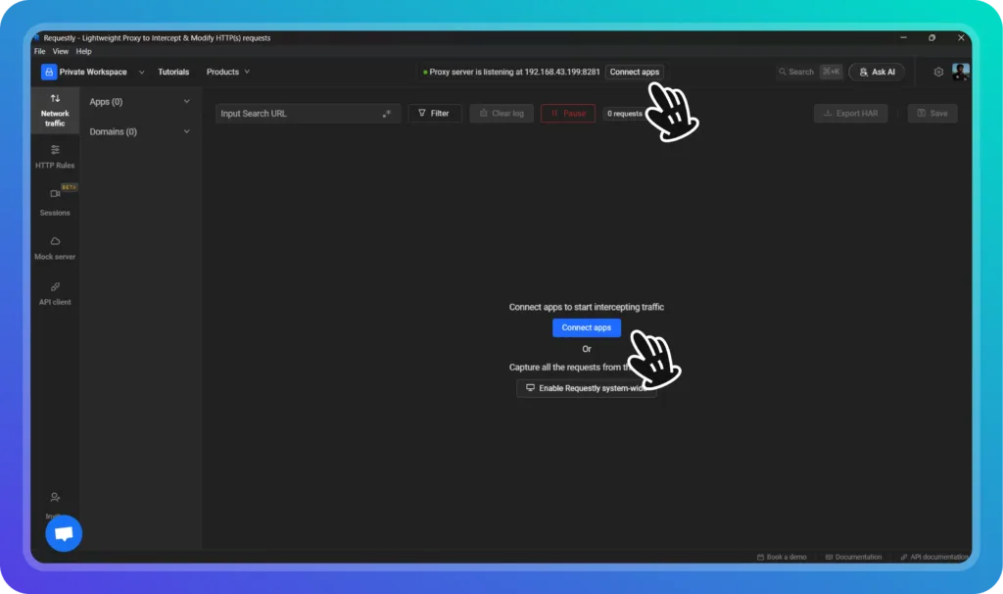Open the Invite people icon
Screen dimensions: 1003x594
click(55, 497)
